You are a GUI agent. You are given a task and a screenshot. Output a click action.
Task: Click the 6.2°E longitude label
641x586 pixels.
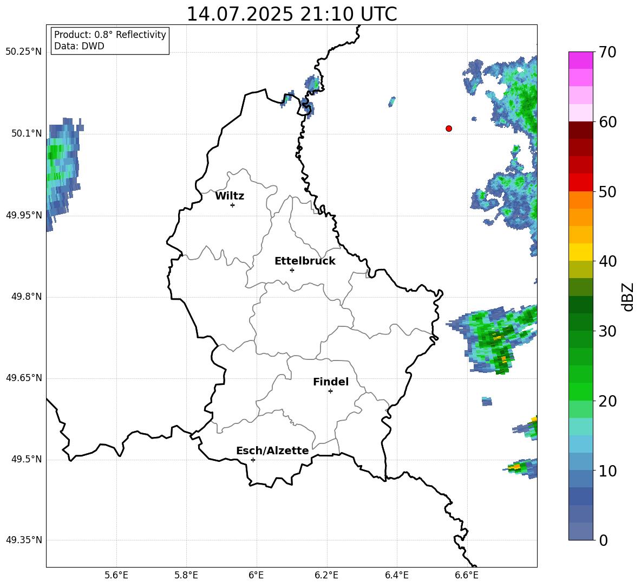click(x=326, y=575)
